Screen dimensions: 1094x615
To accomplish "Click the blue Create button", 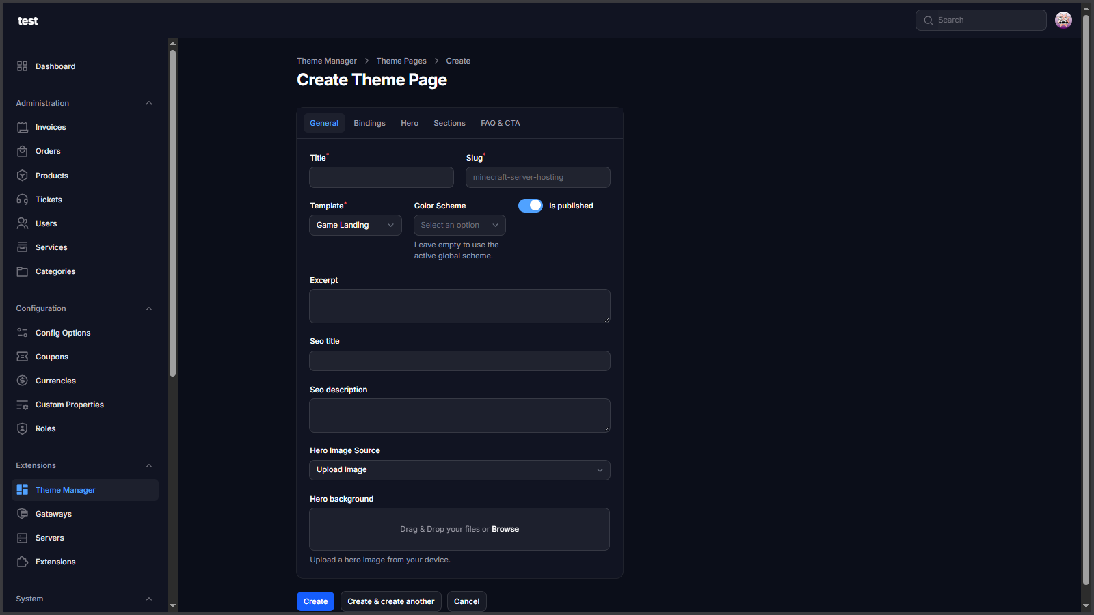I will 315,601.
